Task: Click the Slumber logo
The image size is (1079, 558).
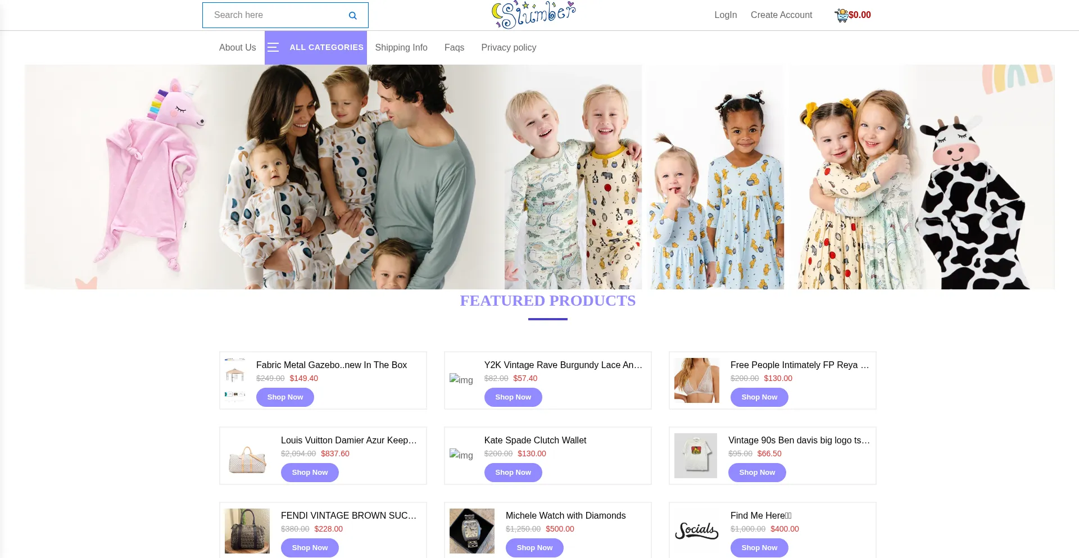Action: pos(533,15)
